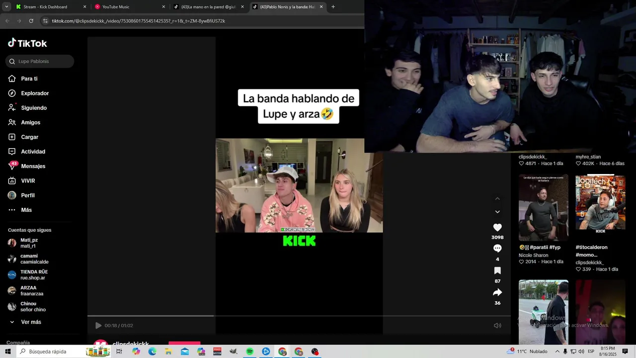
Task: Save video with bookmark icon
Action: [497, 270]
